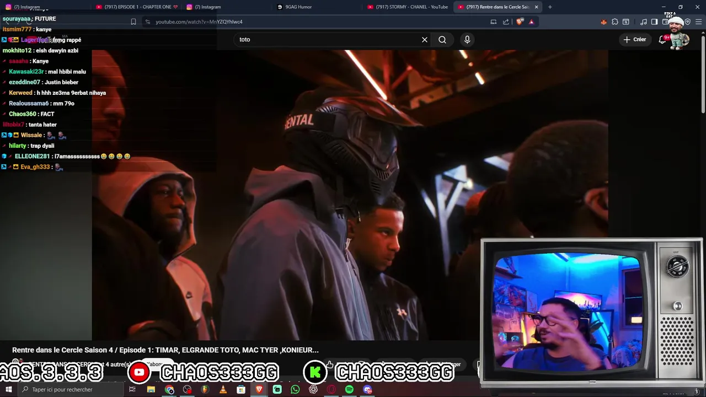Open Google Chrome from the taskbar

[169, 390]
